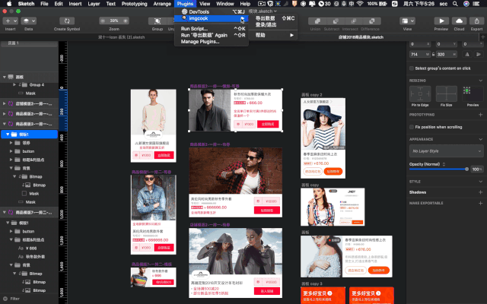Add a shadow with Shadows plus

pos(480,192)
